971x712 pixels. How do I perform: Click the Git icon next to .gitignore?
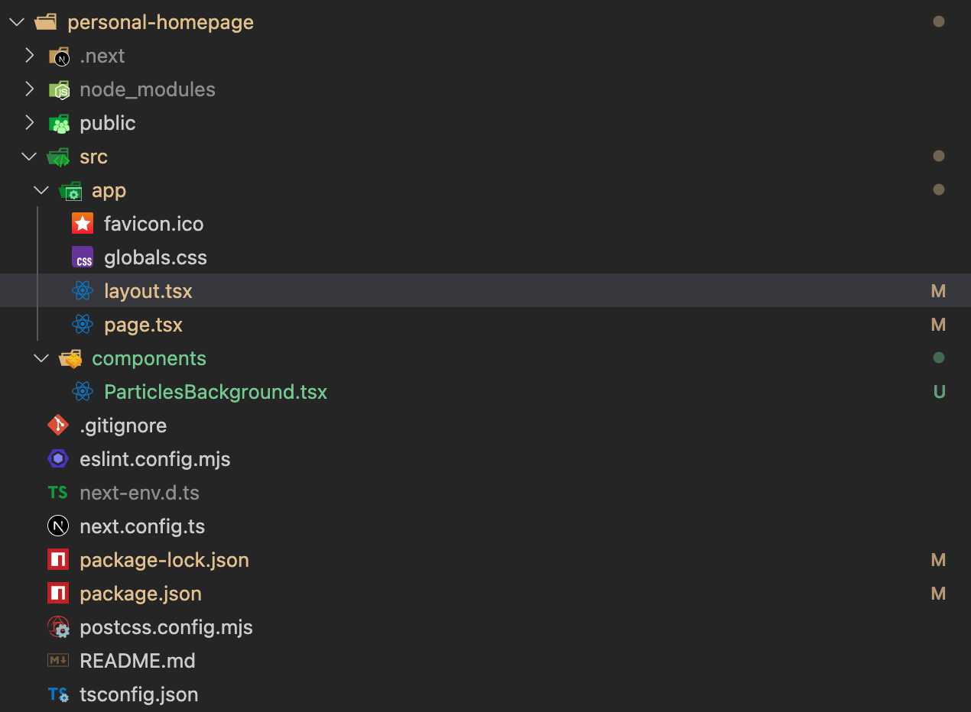click(x=57, y=425)
